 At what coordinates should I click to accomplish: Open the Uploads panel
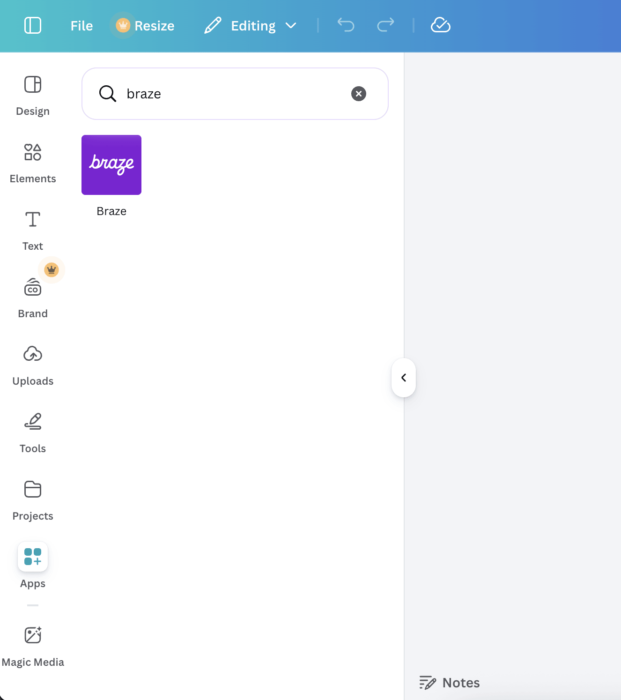32,363
